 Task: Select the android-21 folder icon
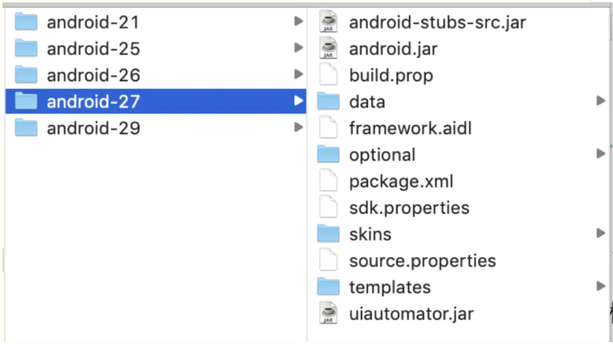coord(26,22)
